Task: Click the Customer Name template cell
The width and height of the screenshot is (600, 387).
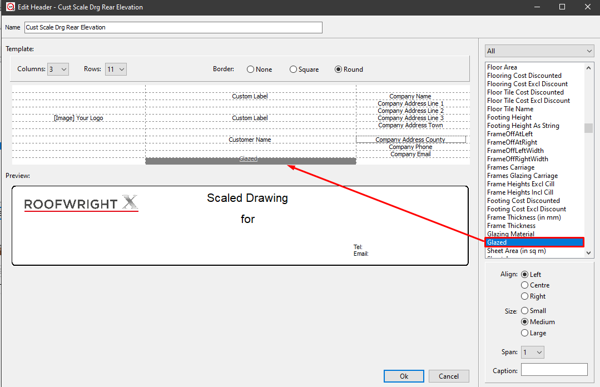Action: click(x=250, y=140)
